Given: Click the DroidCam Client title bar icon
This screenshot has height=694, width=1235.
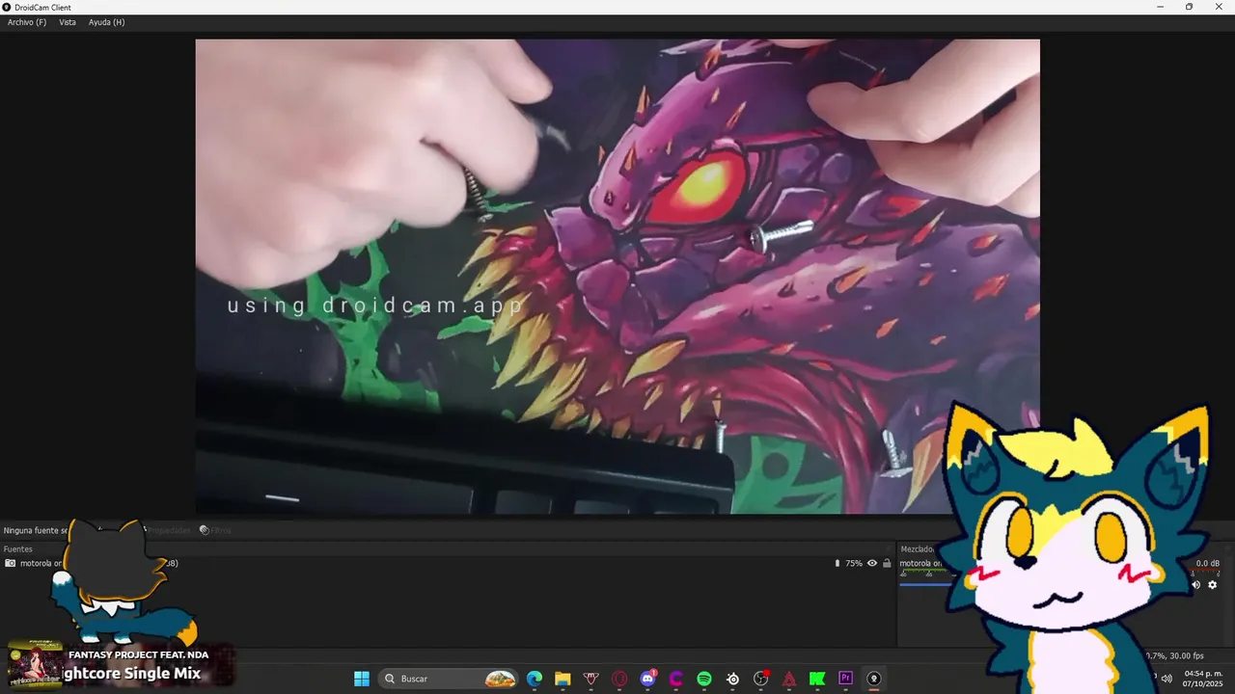Looking at the screenshot, I should [8, 7].
